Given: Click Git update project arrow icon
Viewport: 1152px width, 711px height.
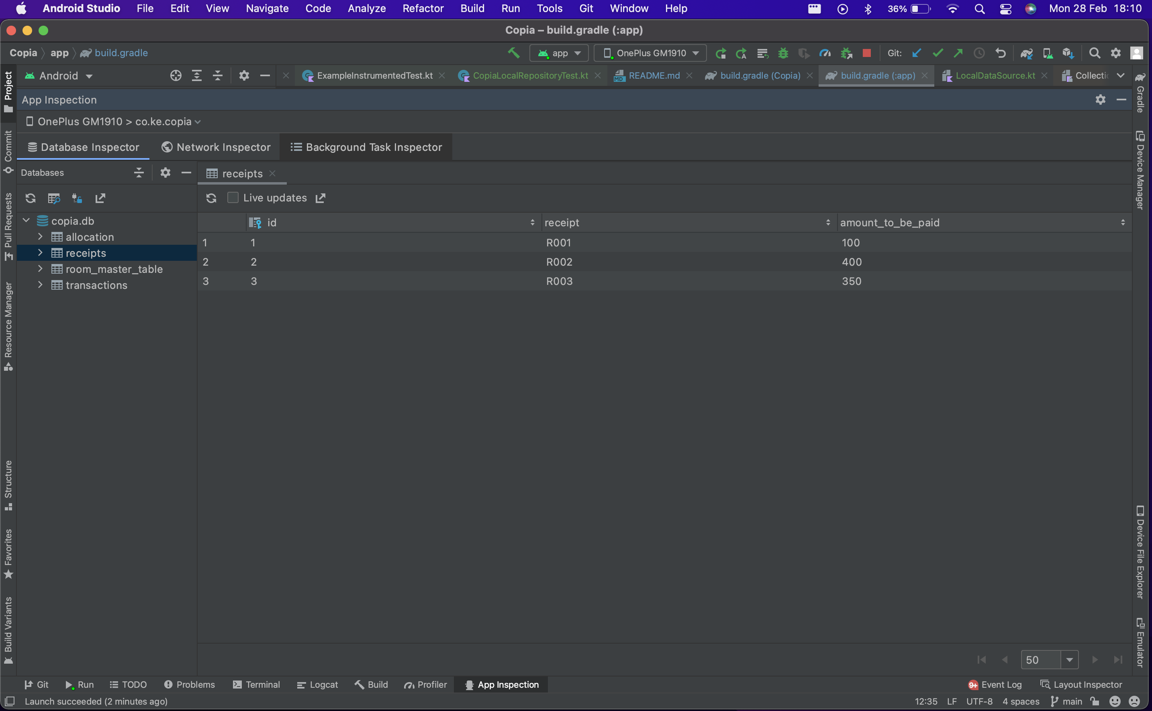Looking at the screenshot, I should 917,53.
